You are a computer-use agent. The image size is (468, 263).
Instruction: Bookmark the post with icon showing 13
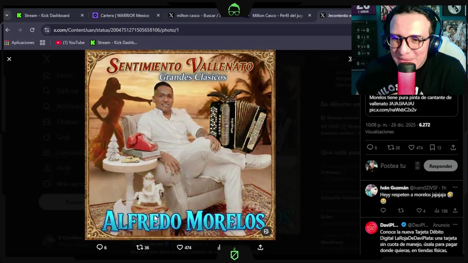pos(432,147)
